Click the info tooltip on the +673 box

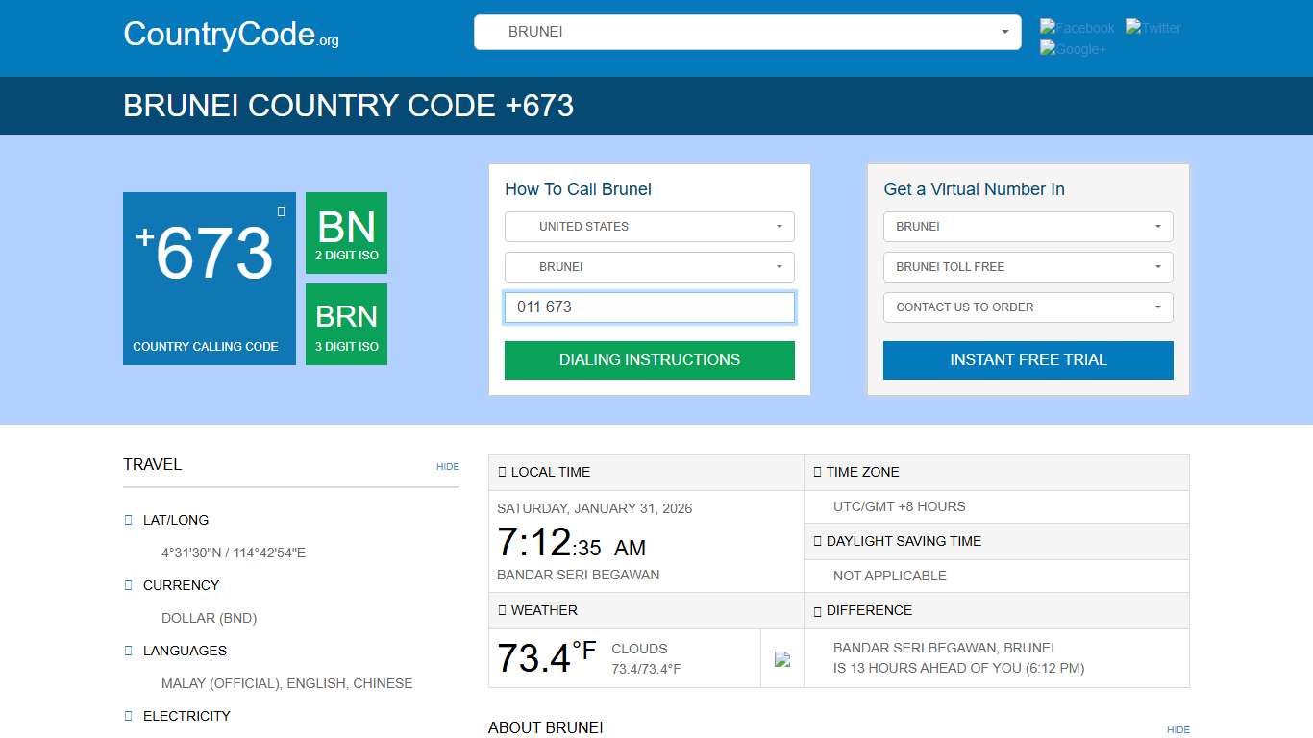coord(282,211)
